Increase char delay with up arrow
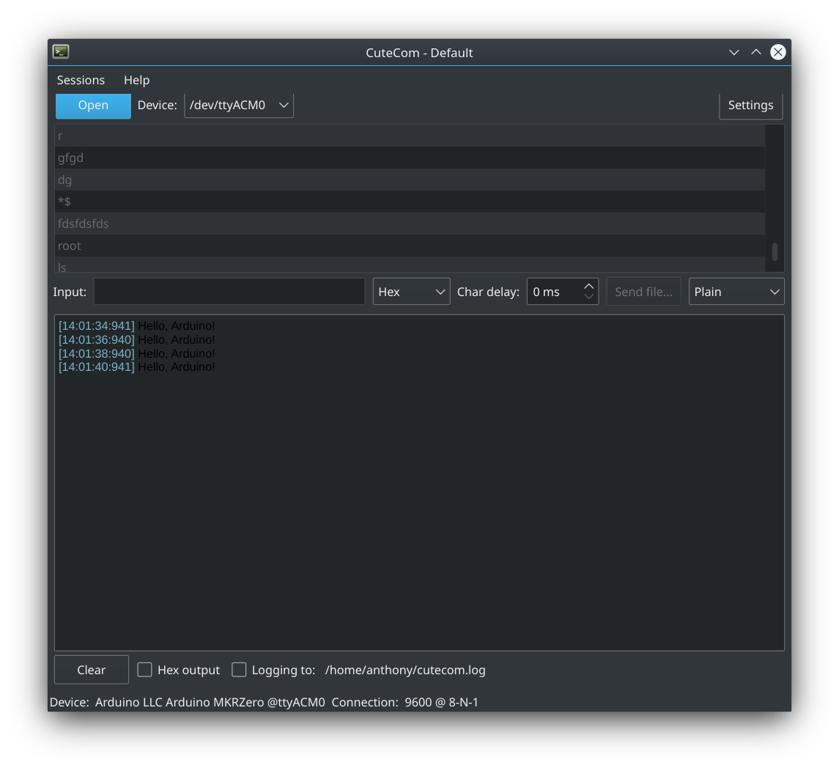The height and width of the screenshot is (768, 839). (x=589, y=286)
